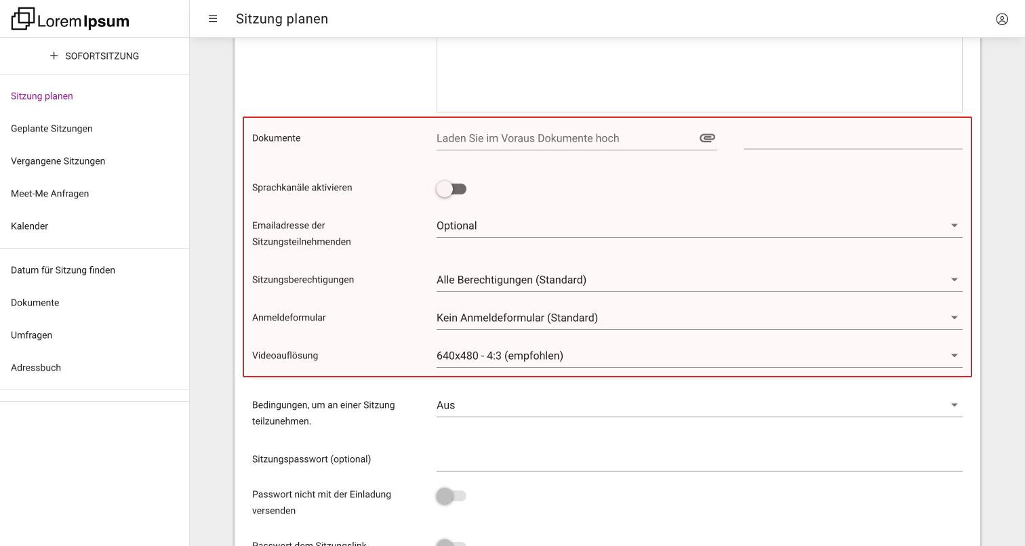Click the 'Sitzung planen' page title

[282, 19]
